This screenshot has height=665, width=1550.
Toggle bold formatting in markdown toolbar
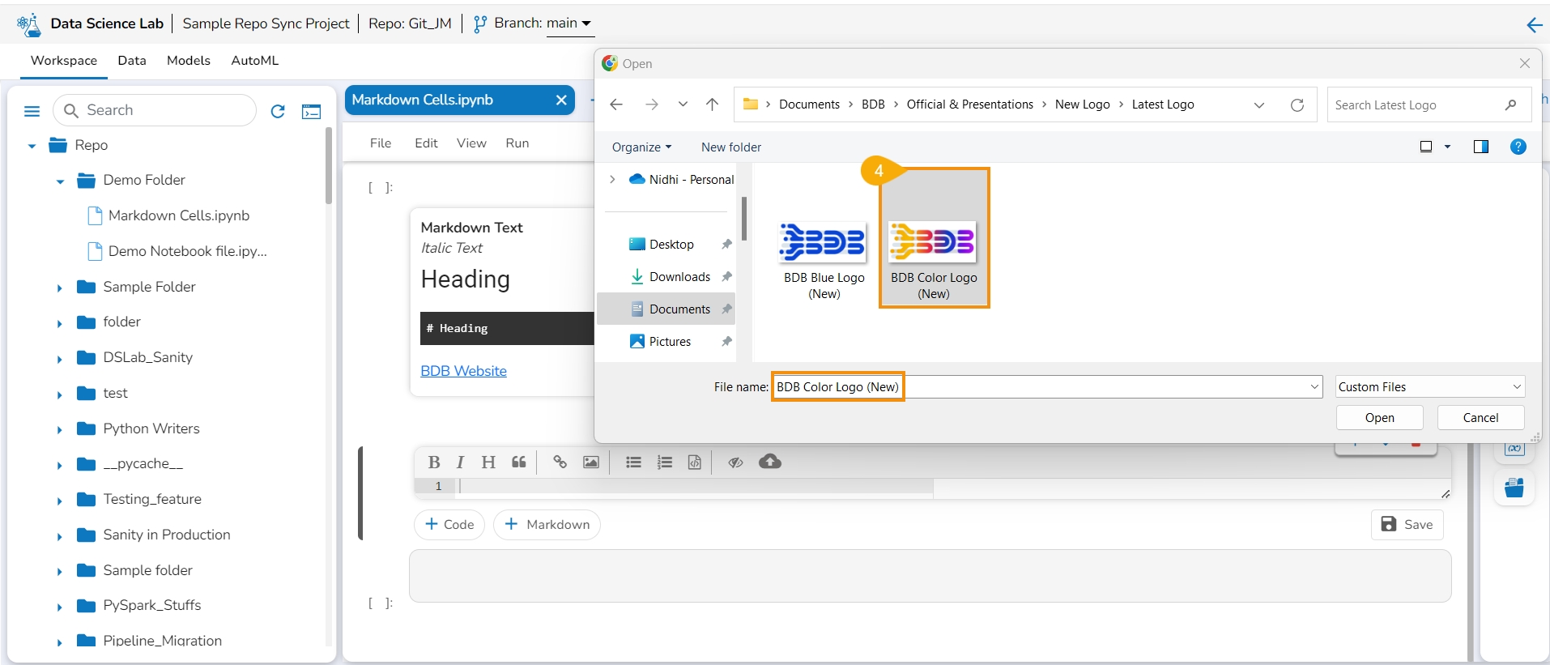pos(434,463)
